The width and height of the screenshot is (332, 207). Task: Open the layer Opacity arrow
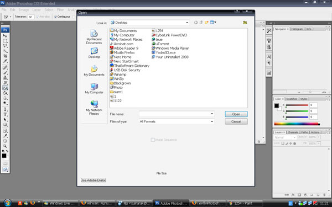319,137
